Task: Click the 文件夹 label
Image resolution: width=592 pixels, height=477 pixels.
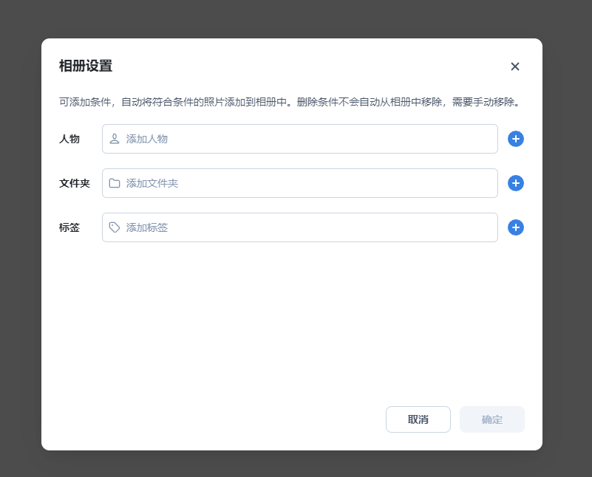Action: [75, 183]
